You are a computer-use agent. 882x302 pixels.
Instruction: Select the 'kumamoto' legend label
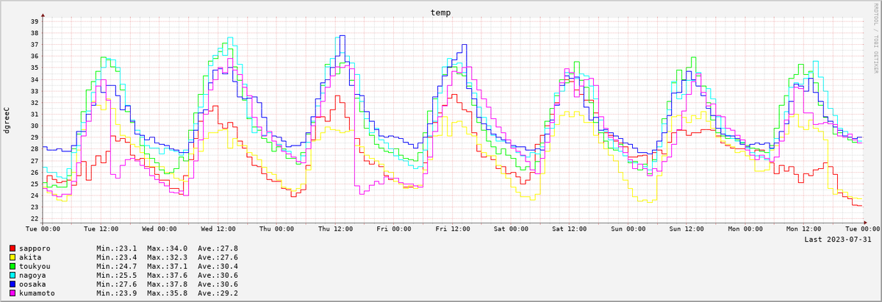tap(37, 292)
